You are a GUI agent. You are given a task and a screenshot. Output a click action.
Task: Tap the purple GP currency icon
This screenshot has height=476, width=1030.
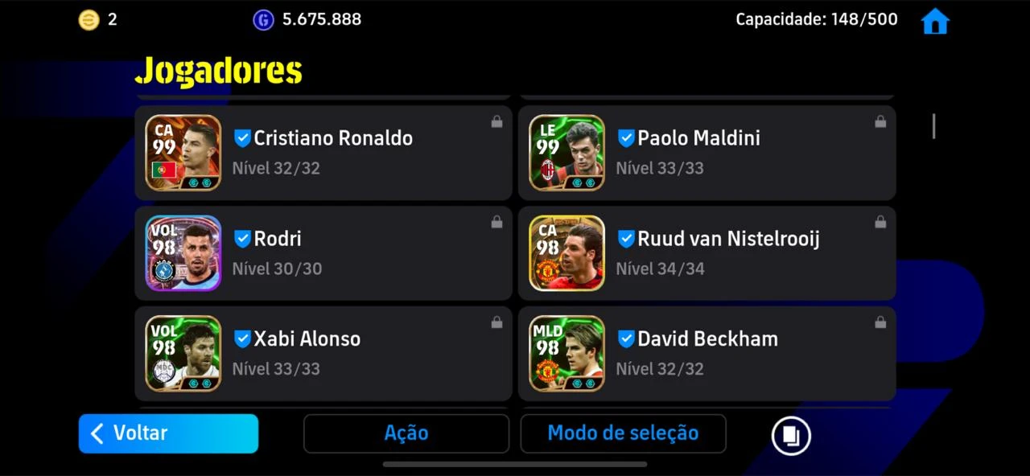(263, 20)
